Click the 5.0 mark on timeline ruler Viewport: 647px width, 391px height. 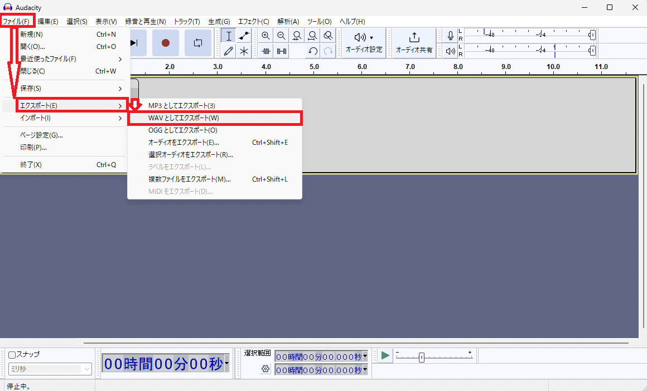coord(315,67)
